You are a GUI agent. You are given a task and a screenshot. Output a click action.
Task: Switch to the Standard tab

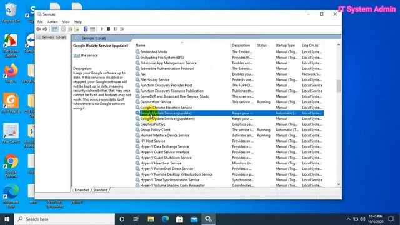[100, 190]
